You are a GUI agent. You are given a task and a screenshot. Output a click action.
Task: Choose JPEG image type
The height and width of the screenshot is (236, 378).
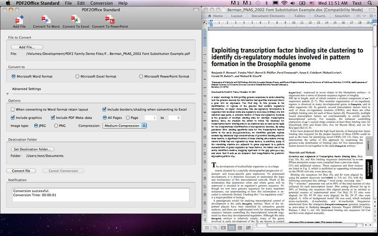pos(36,126)
